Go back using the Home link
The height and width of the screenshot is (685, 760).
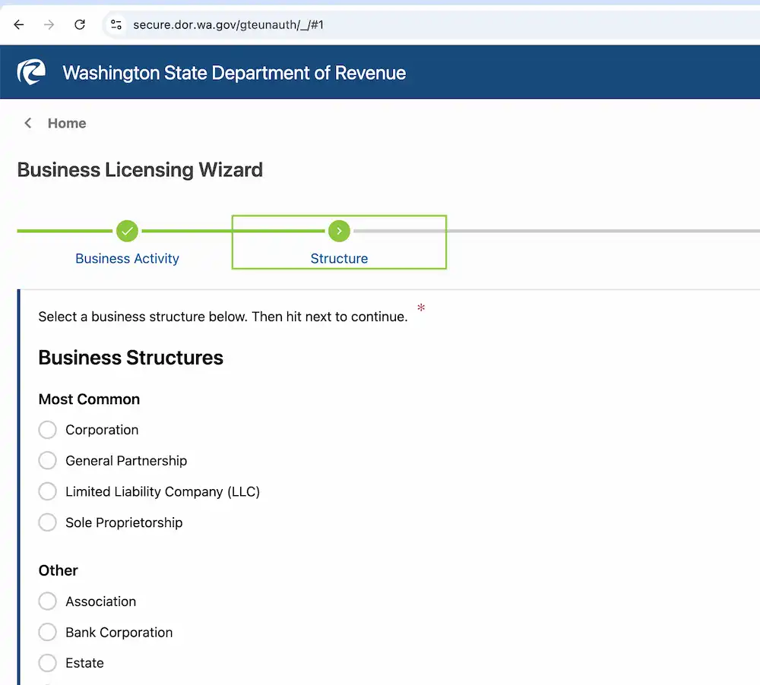click(x=67, y=122)
